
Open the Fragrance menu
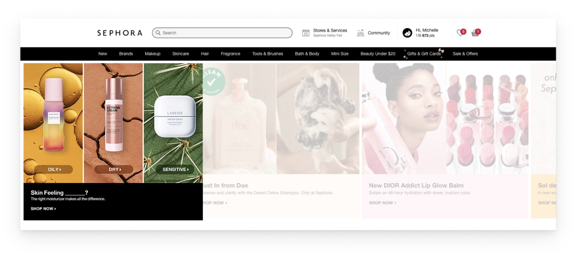point(230,54)
